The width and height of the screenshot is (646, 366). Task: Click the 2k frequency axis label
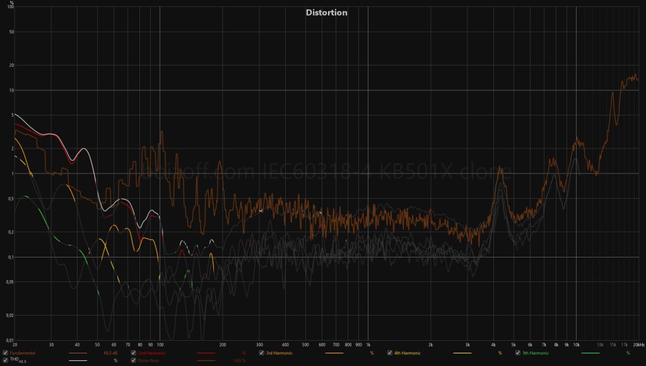tap(431, 345)
